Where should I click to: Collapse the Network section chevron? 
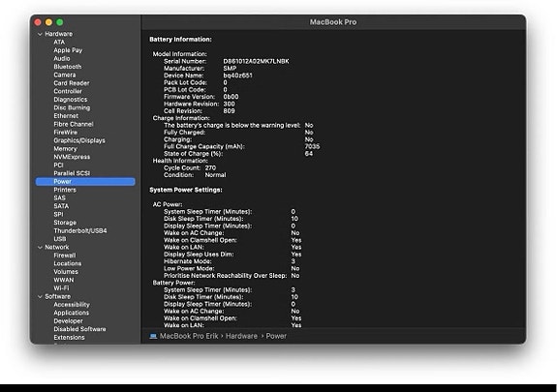click(x=40, y=247)
